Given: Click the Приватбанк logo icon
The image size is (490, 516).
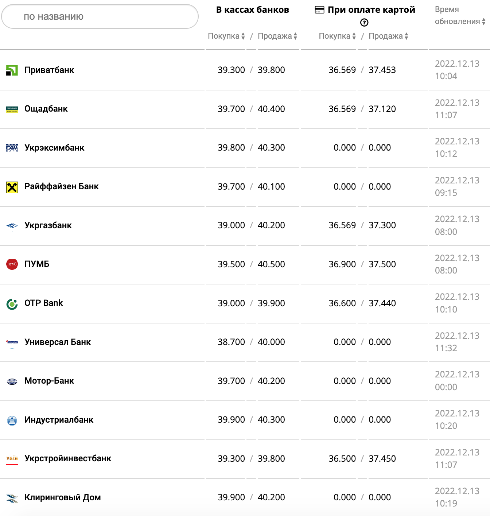Looking at the screenshot, I should tap(12, 70).
